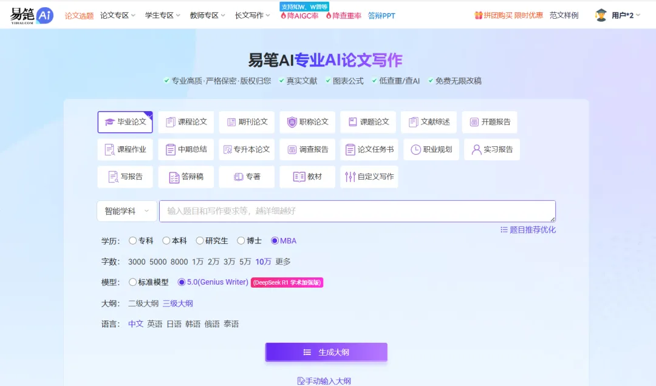The width and height of the screenshot is (656, 386).
Task: Select the MBA education radio button
Action: point(275,240)
